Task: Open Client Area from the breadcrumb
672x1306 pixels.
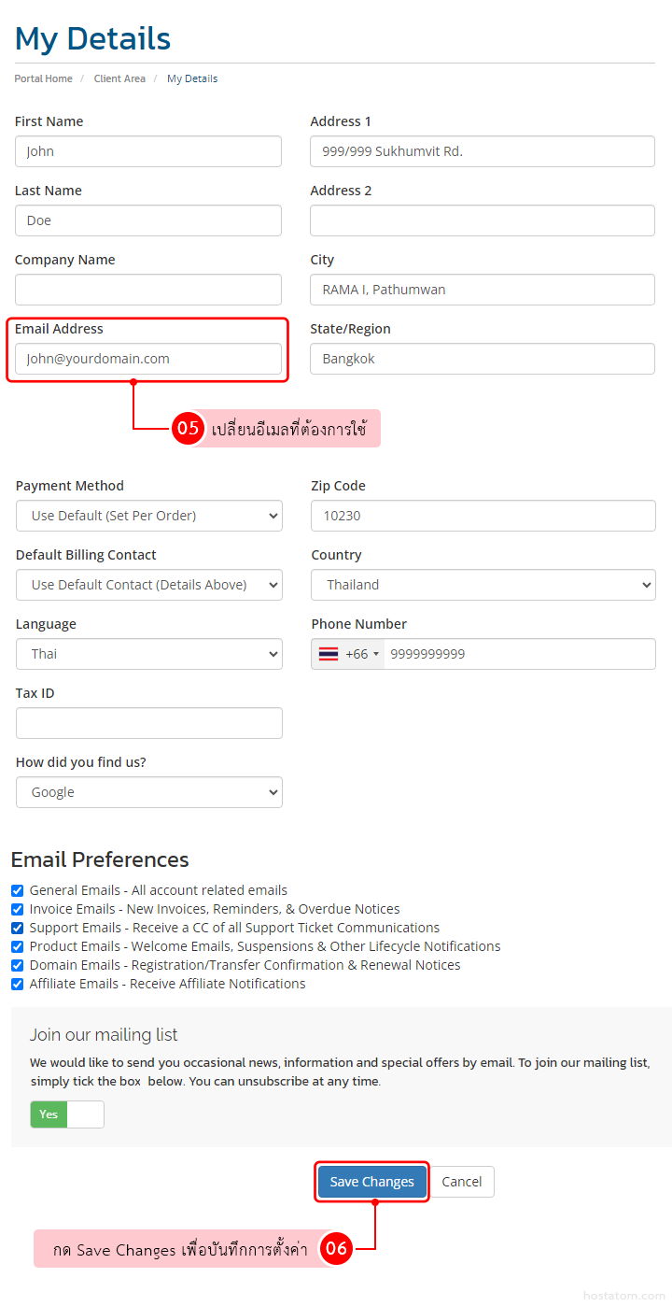Action: 119,78
